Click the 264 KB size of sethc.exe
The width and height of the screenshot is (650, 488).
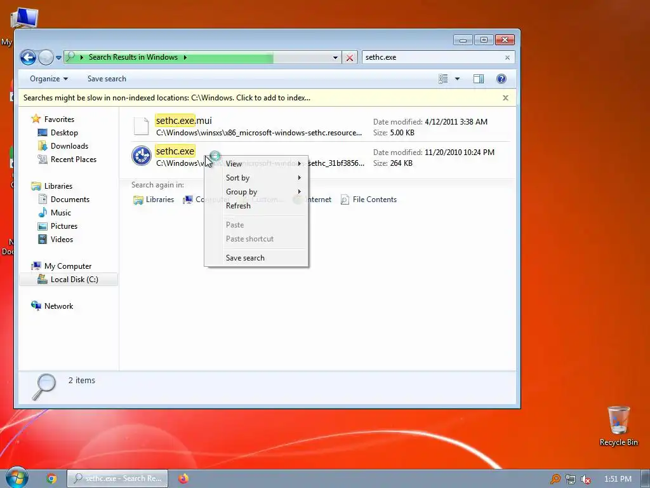click(x=401, y=163)
